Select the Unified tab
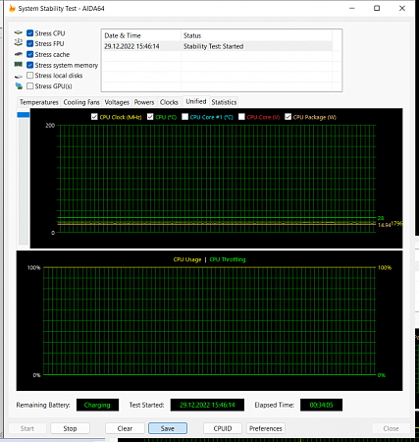The width and height of the screenshot is (419, 442). [x=196, y=101]
